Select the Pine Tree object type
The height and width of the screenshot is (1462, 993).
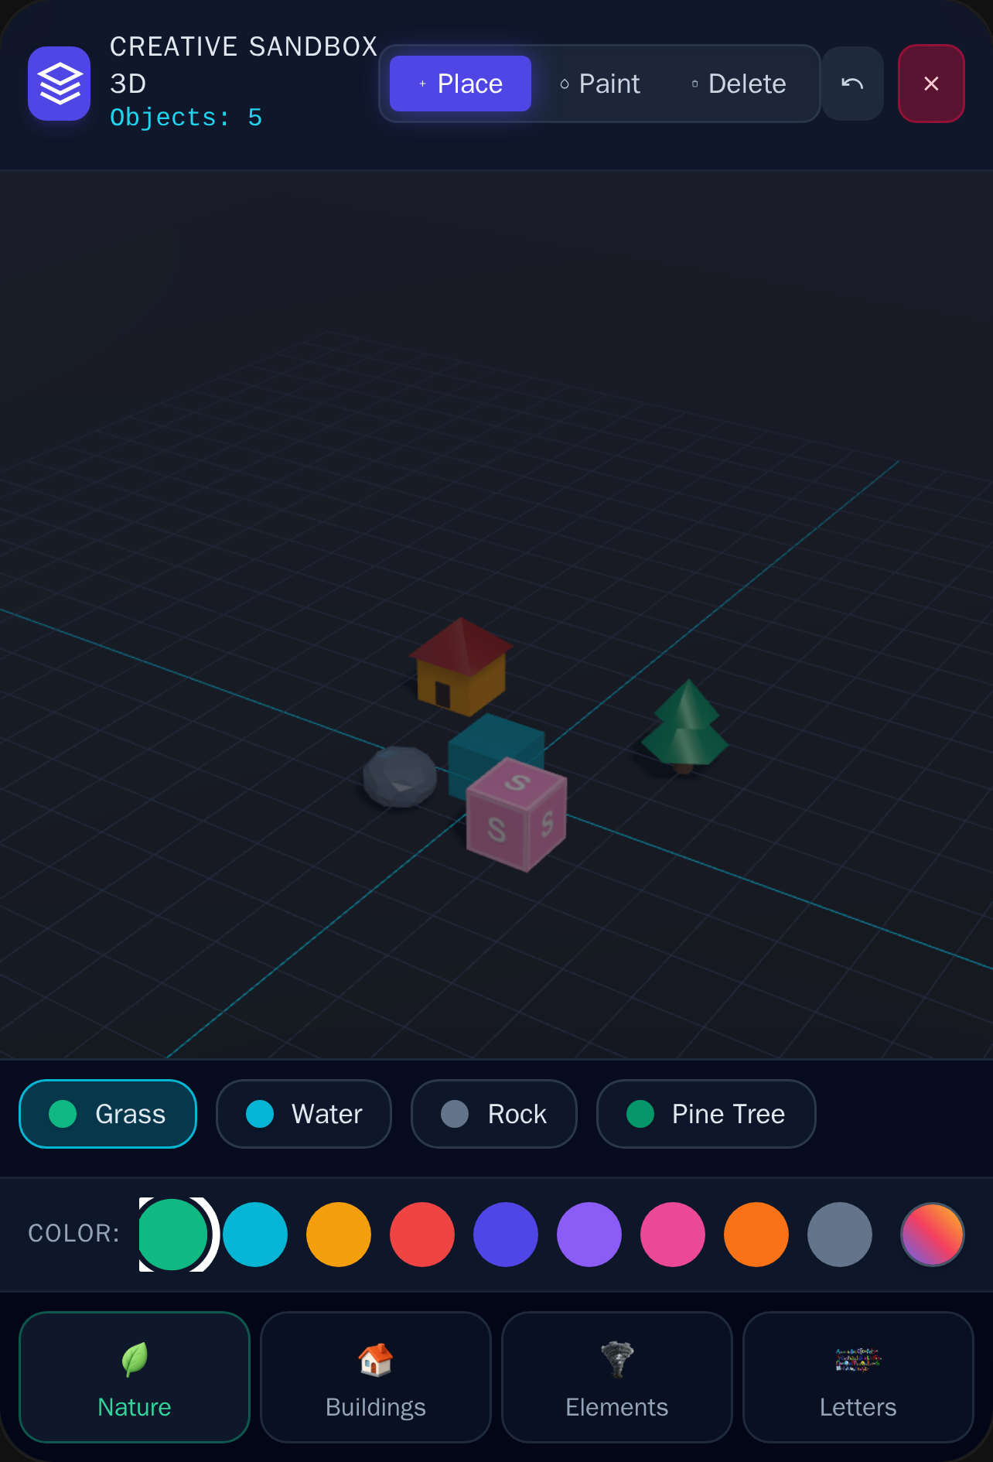pos(706,1114)
